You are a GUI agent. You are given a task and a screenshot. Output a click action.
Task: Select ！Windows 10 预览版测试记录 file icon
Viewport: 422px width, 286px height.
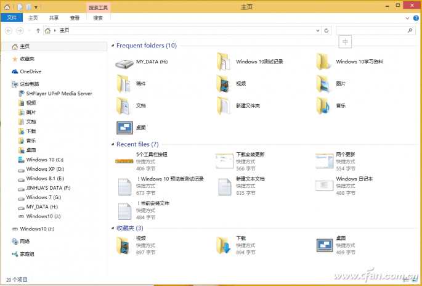tap(124, 186)
